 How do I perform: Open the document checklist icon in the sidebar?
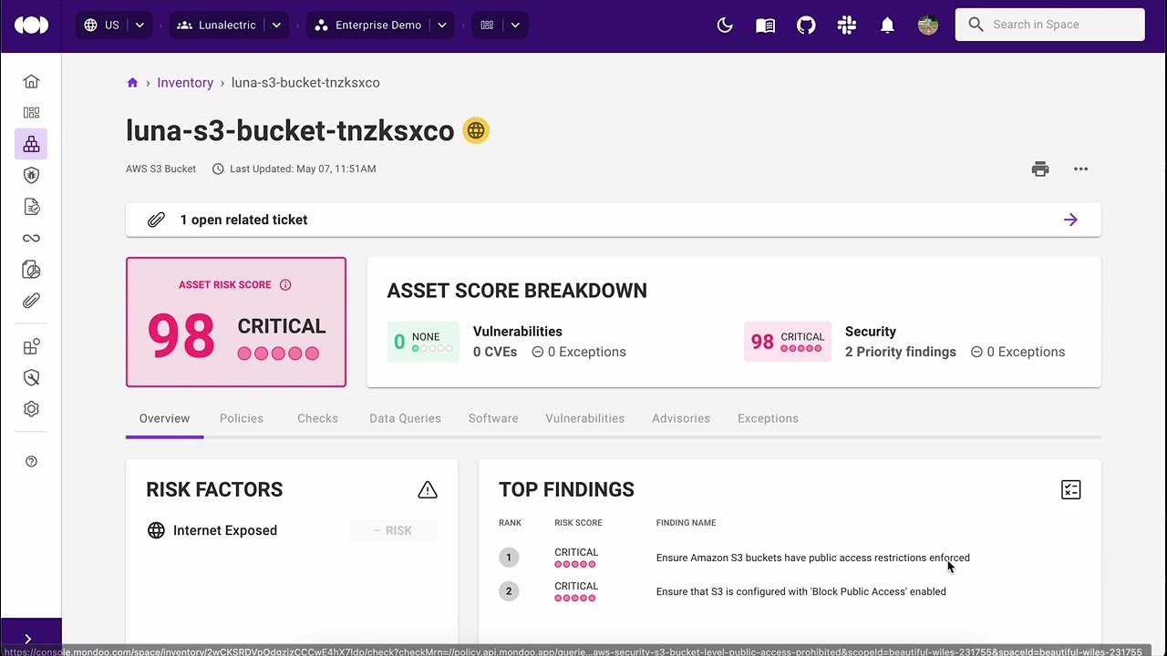(x=31, y=207)
